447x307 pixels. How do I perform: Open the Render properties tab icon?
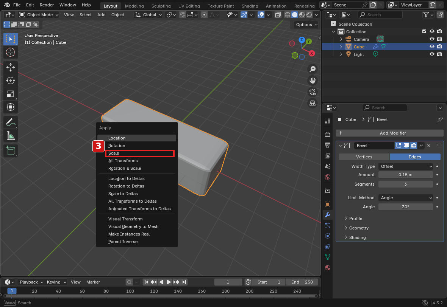coord(328,134)
